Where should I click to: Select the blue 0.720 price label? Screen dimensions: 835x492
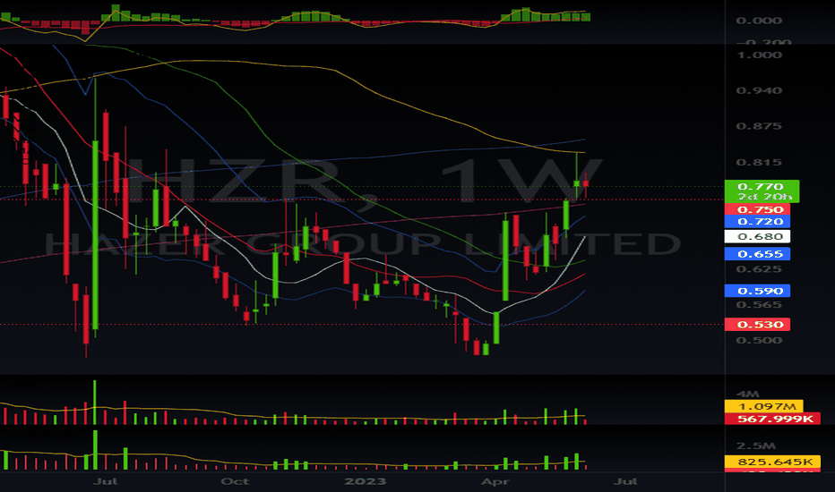[757, 221]
